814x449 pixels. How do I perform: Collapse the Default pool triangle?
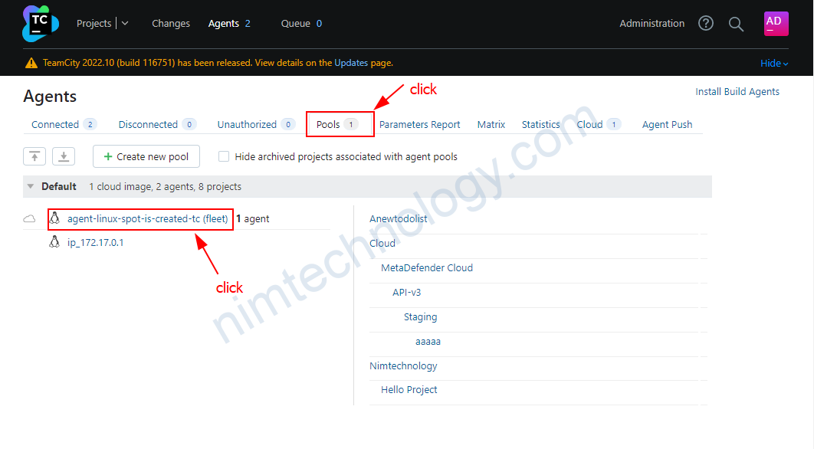pos(31,186)
